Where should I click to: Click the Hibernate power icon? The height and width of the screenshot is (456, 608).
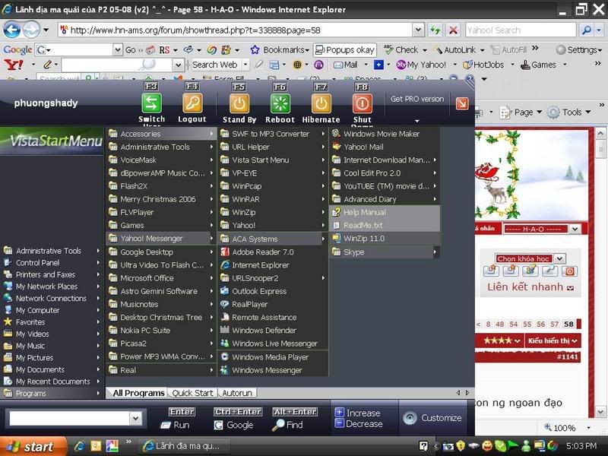321,103
